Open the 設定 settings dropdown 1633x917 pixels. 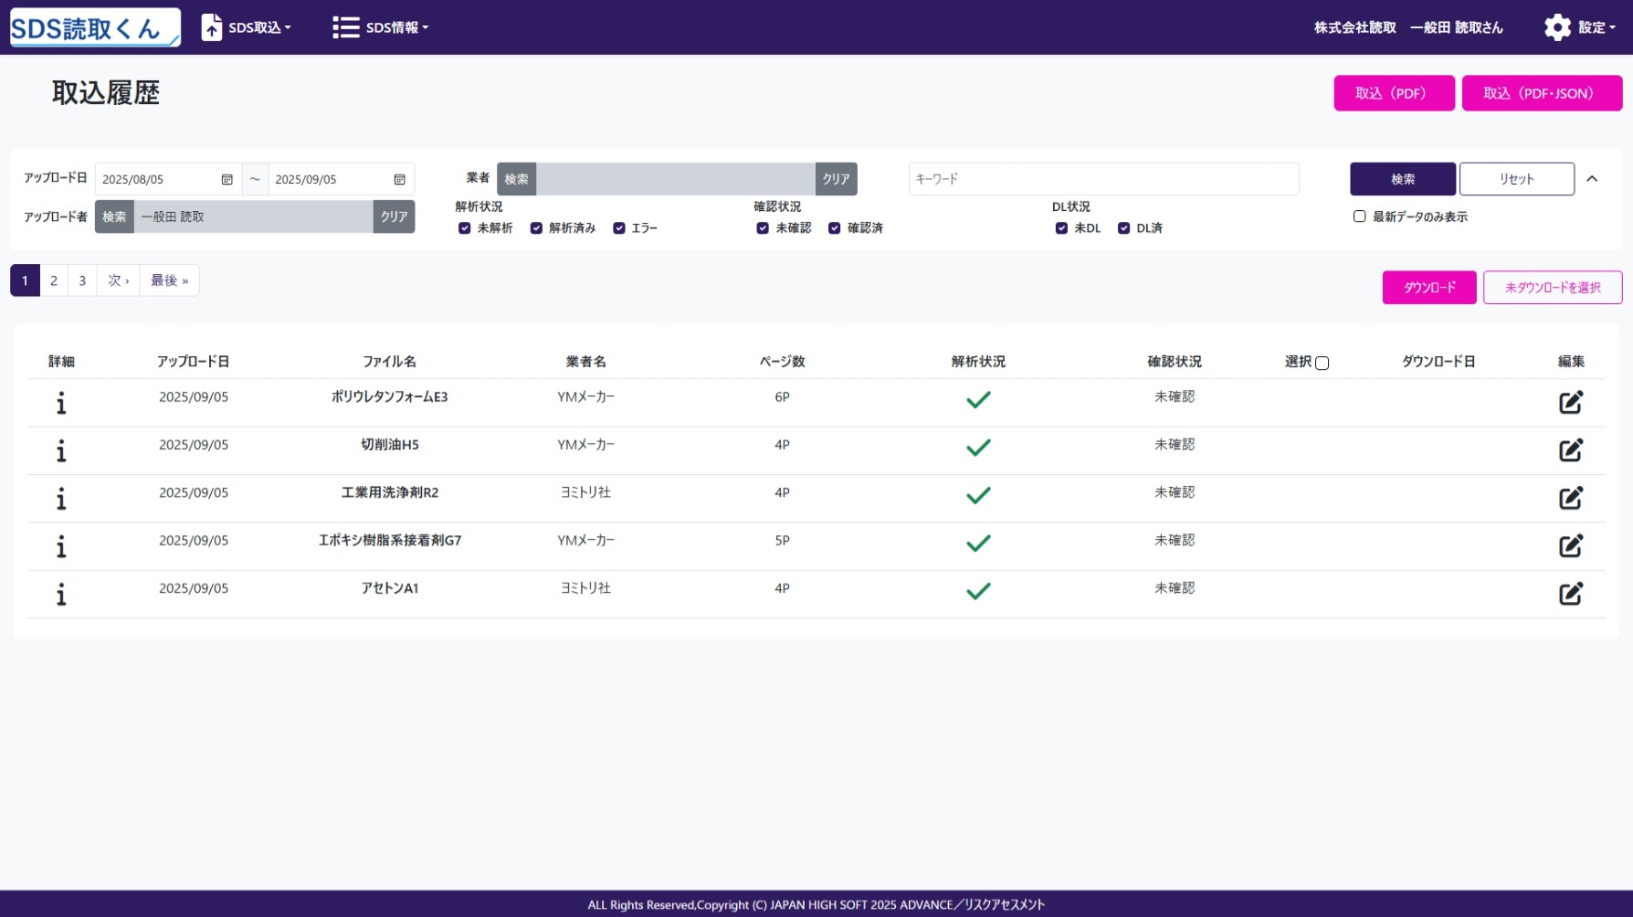(x=1580, y=27)
